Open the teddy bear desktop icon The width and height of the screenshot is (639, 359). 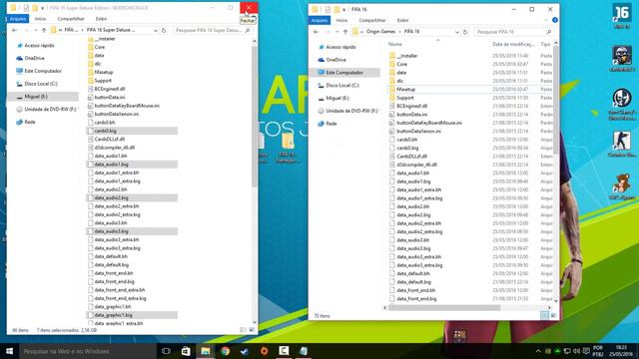click(x=621, y=186)
